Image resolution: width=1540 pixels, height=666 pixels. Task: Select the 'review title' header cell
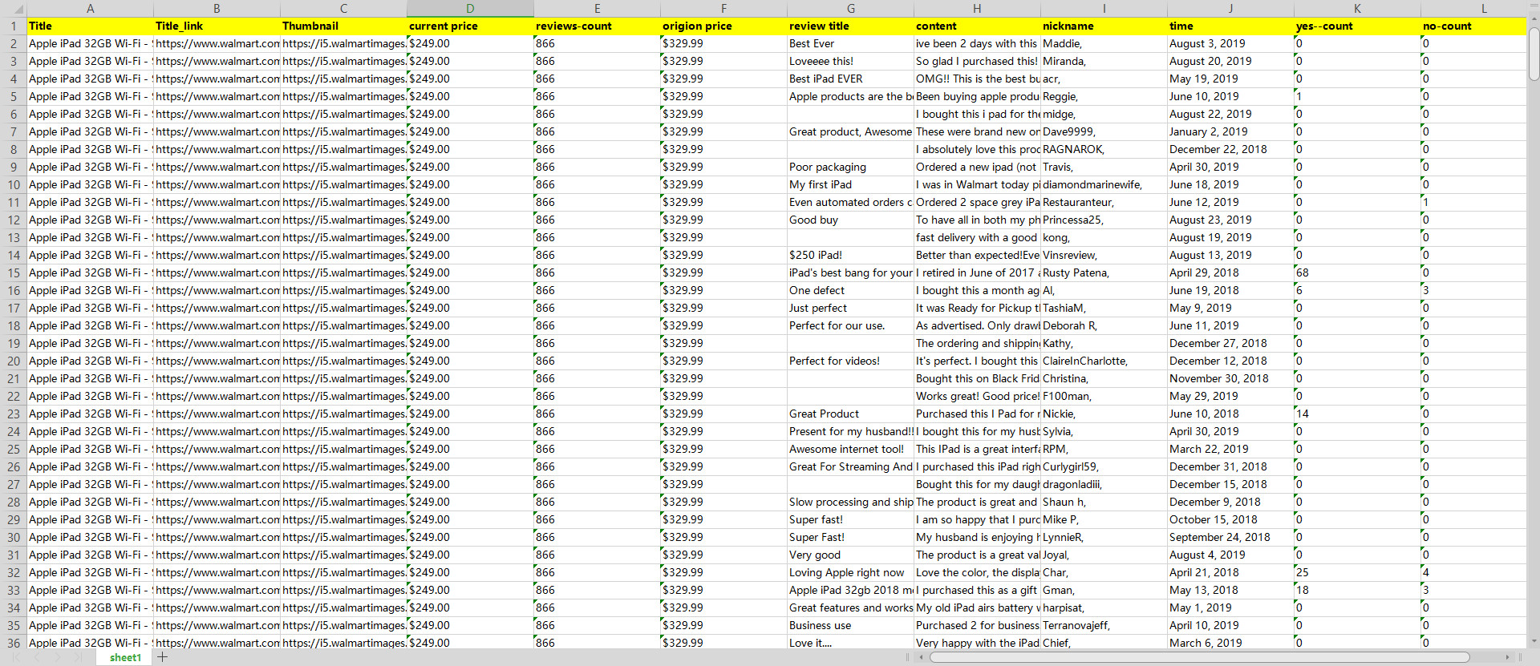[x=850, y=26]
